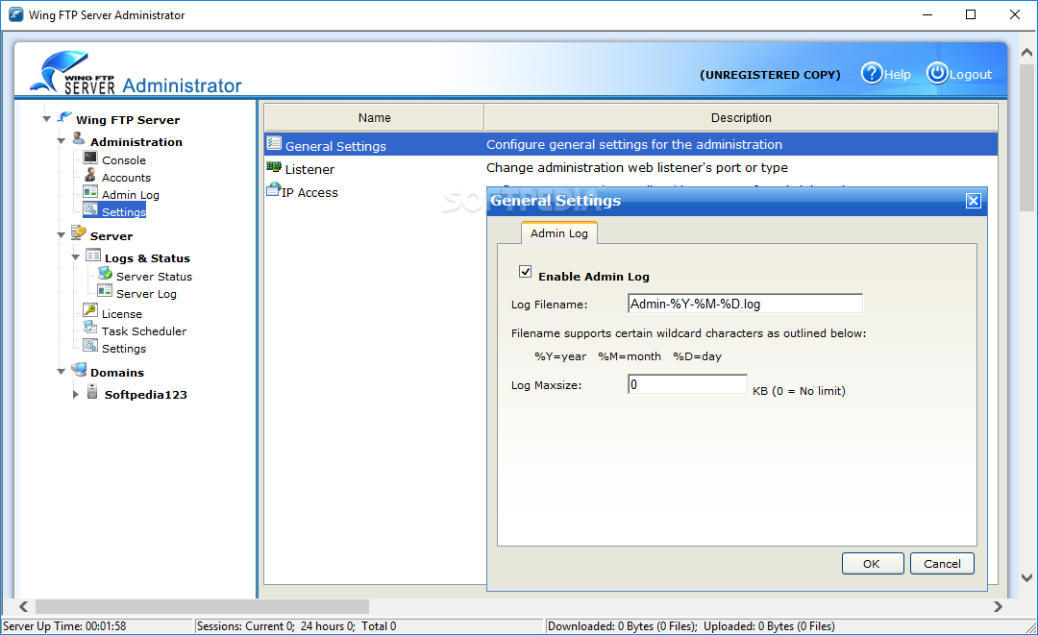This screenshot has width=1038, height=635.
Task: Click the horizontal scrollbar left arrow
Action: click(x=24, y=606)
